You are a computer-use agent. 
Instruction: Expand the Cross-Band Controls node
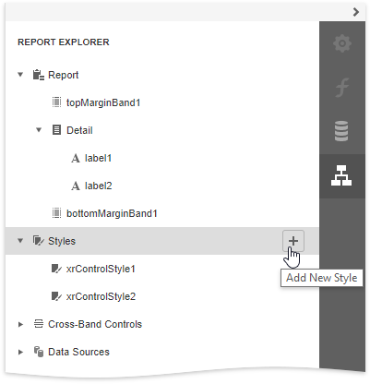tap(20, 324)
